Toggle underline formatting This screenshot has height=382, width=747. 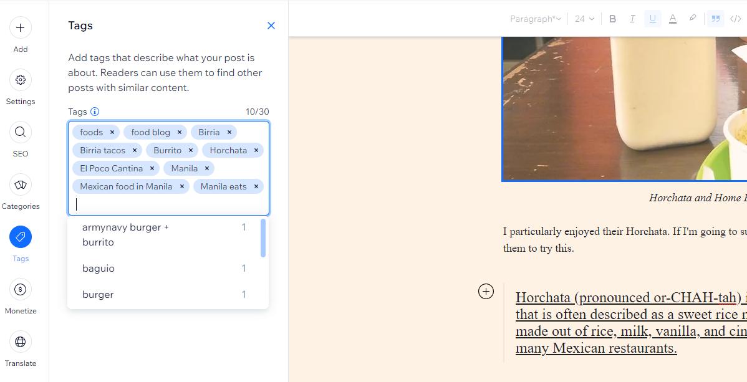(653, 19)
